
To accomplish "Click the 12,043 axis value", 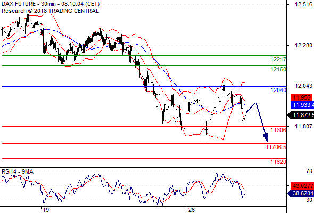I will pyautogui.click(x=303, y=86).
